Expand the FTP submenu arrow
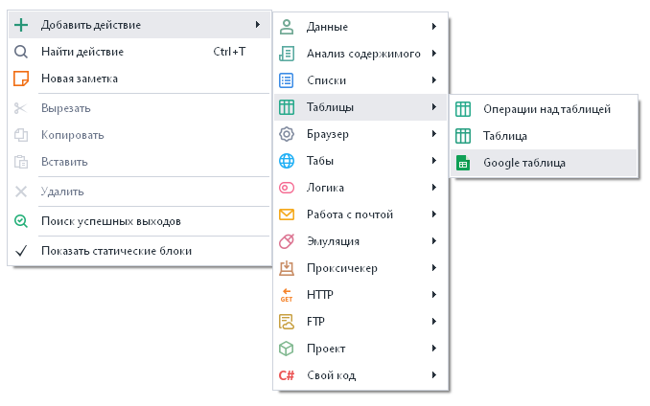 [x=434, y=322]
